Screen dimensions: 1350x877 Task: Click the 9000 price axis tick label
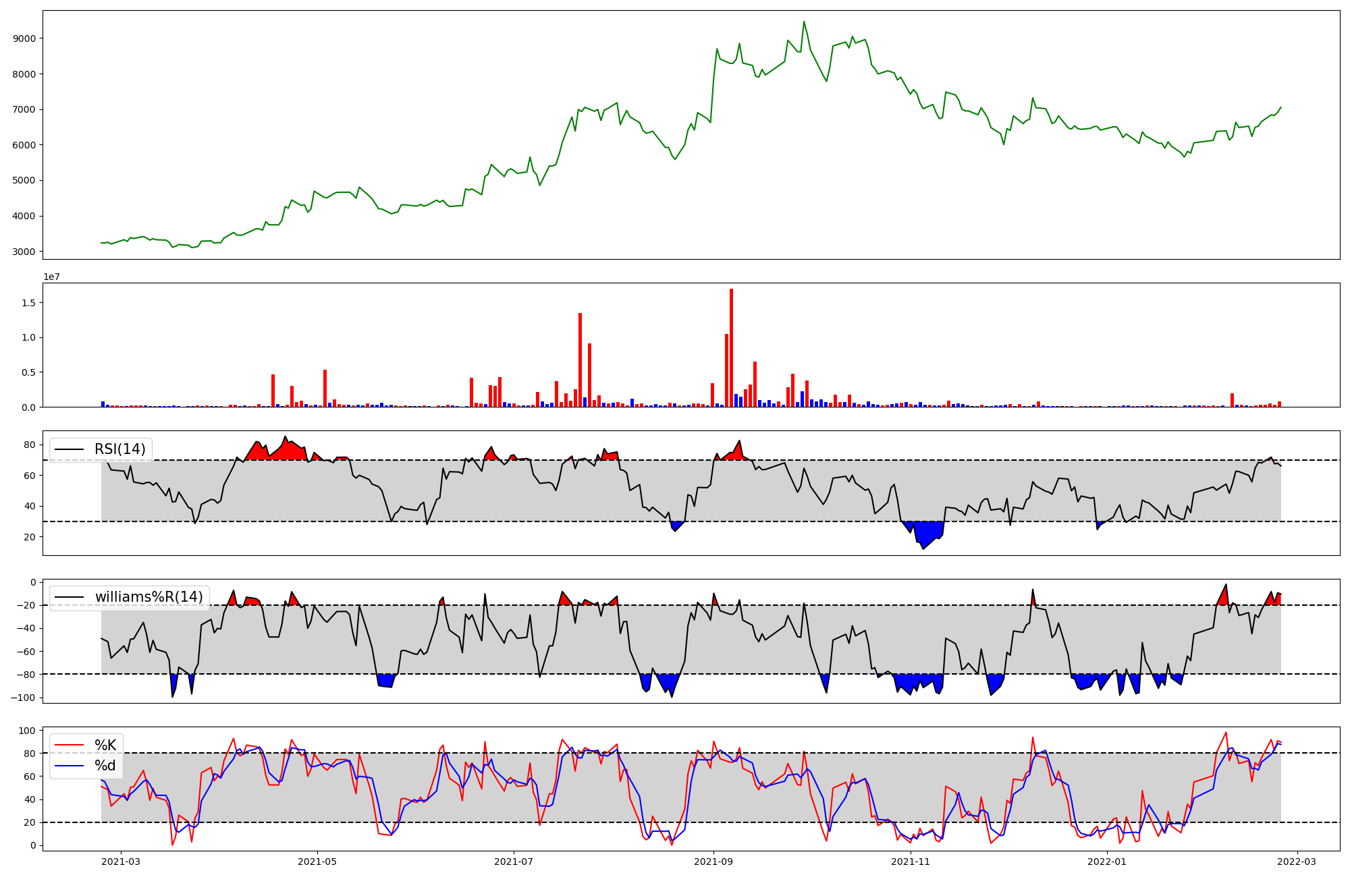pyautogui.click(x=24, y=38)
